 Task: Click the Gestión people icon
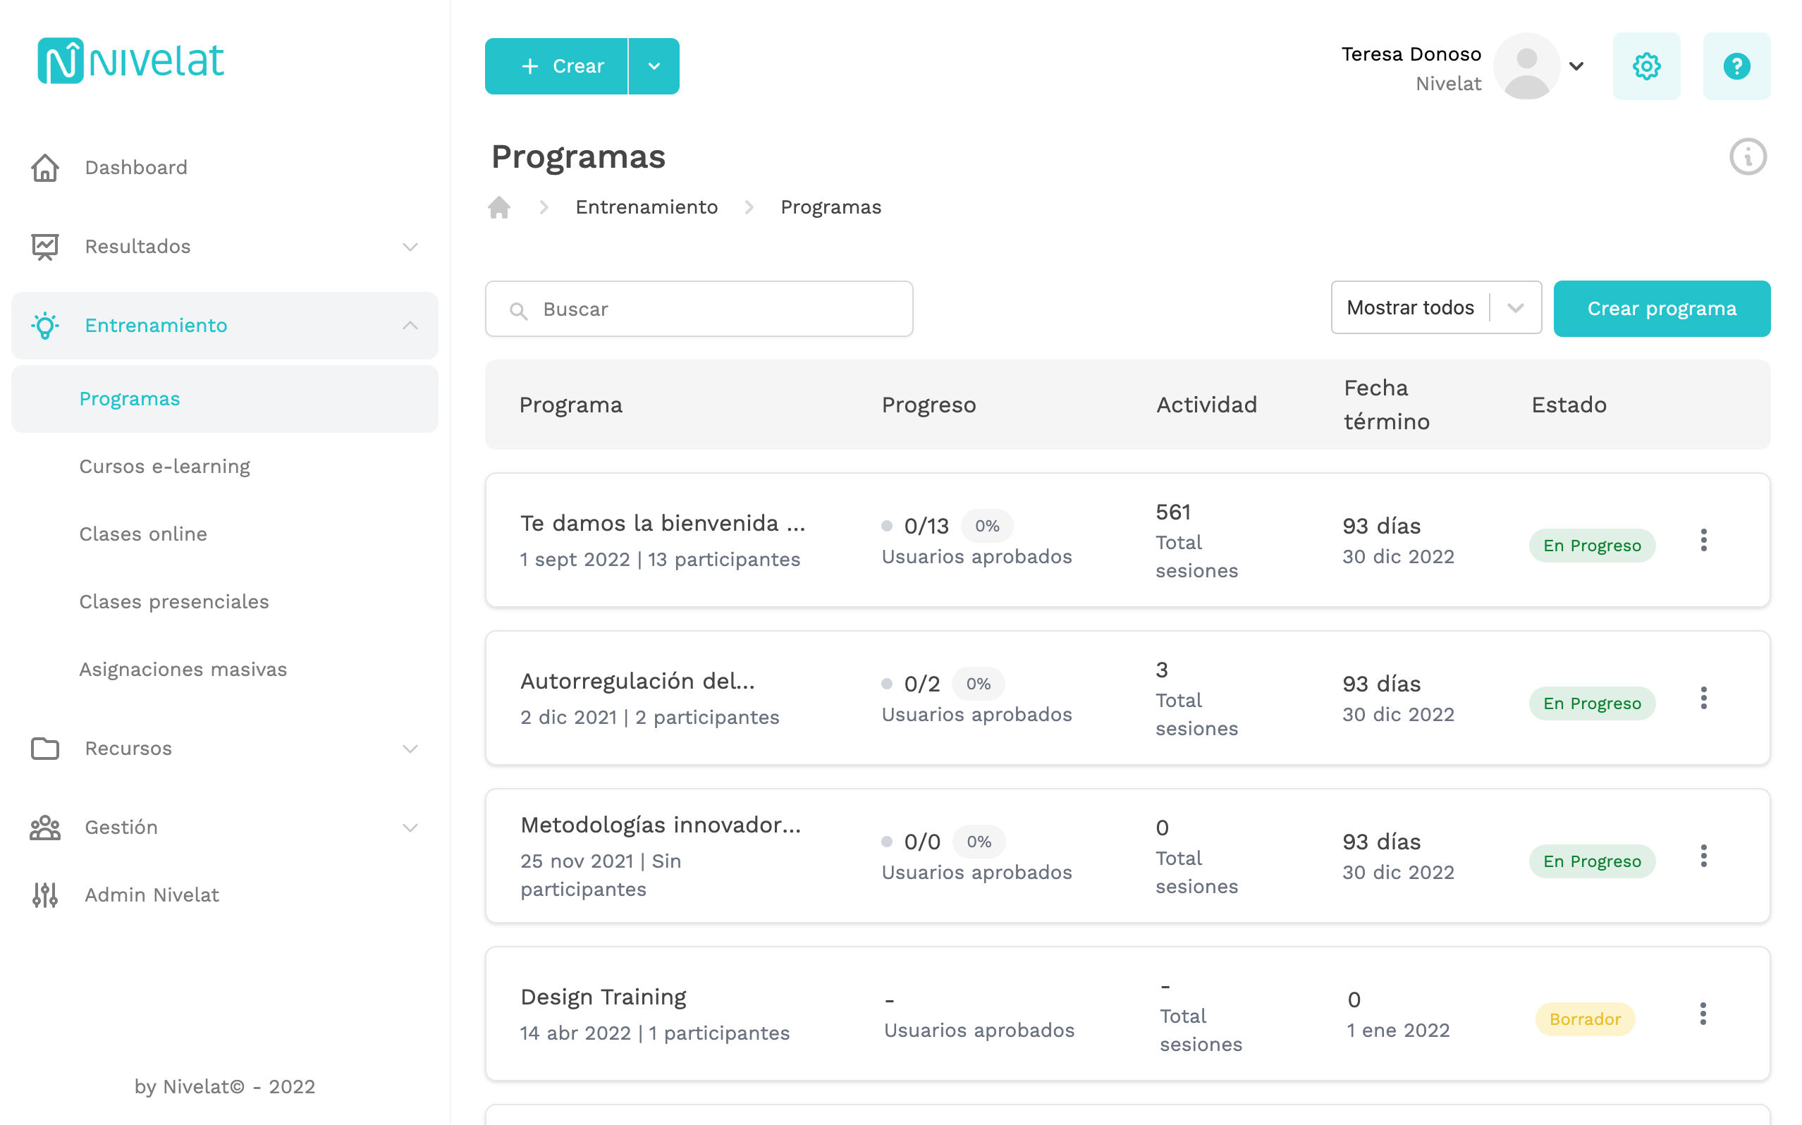pyautogui.click(x=44, y=827)
